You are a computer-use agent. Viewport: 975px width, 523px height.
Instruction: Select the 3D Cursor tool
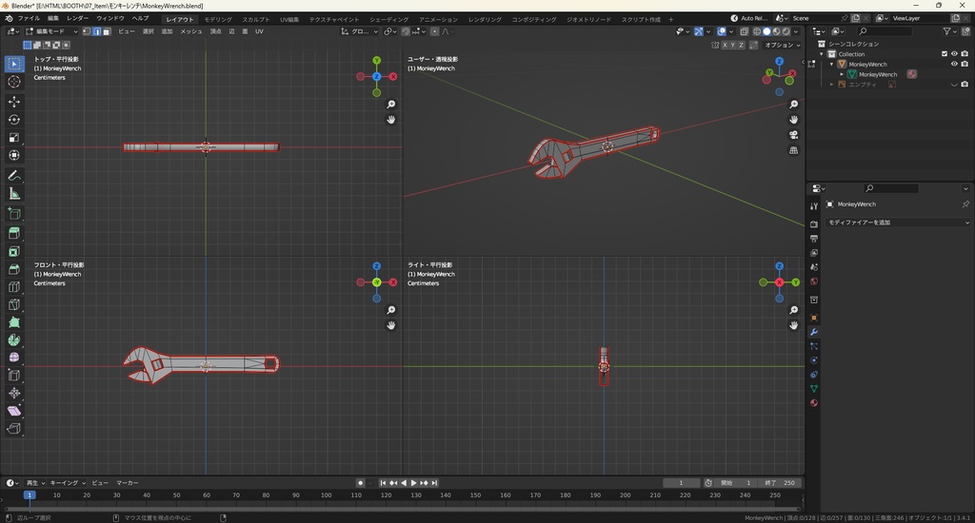pos(14,82)
